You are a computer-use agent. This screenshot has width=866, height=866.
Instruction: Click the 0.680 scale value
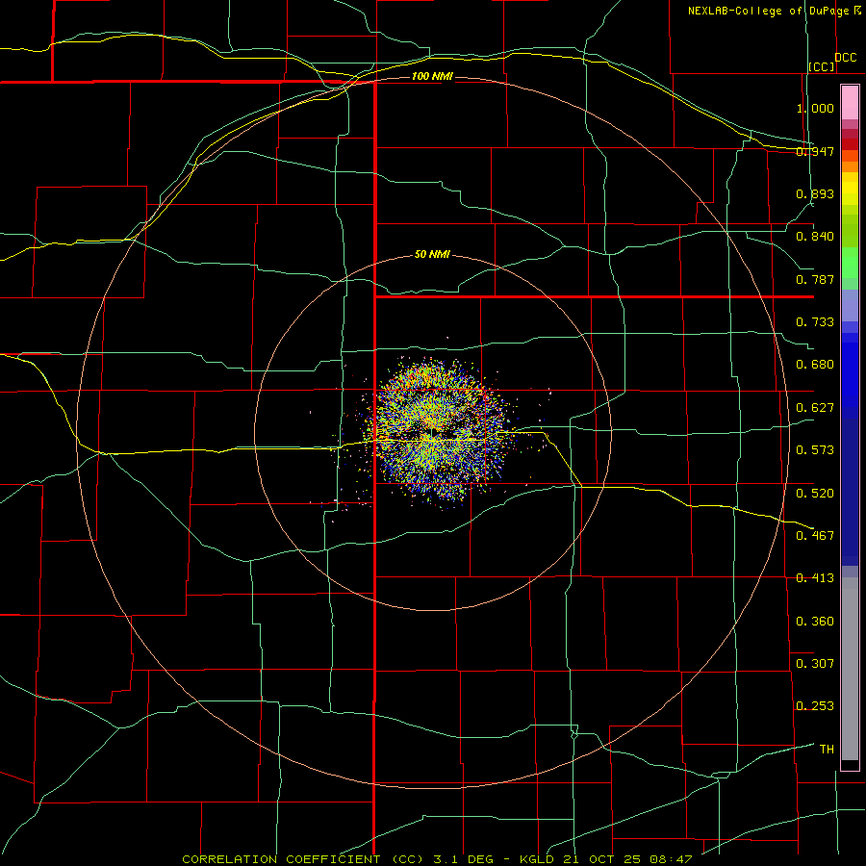click(815, 365)
